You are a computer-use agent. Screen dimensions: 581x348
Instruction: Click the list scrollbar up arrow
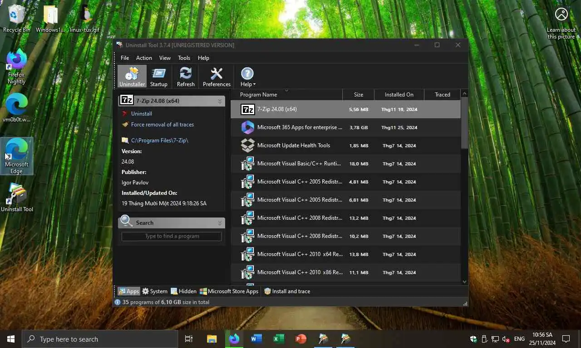[x=464, y=93]
